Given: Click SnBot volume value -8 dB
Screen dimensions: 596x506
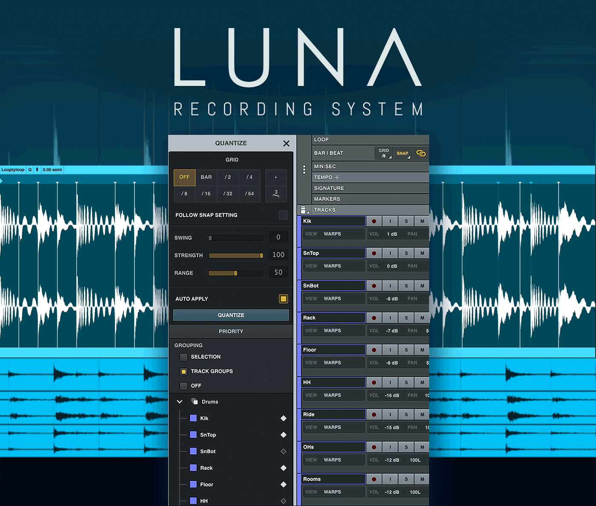Looking at the screenshot, I should click(392, 299).
